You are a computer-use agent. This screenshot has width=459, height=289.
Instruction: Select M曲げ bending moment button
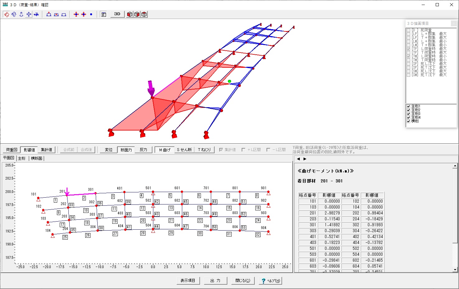tap(165, 150)
